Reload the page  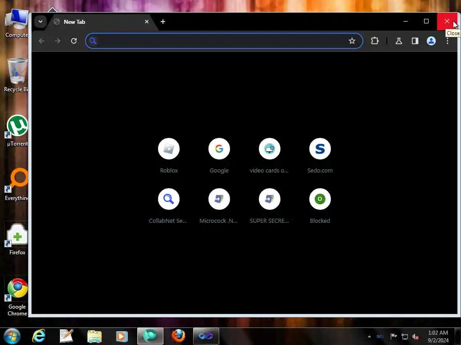click(x=74, y=41)
